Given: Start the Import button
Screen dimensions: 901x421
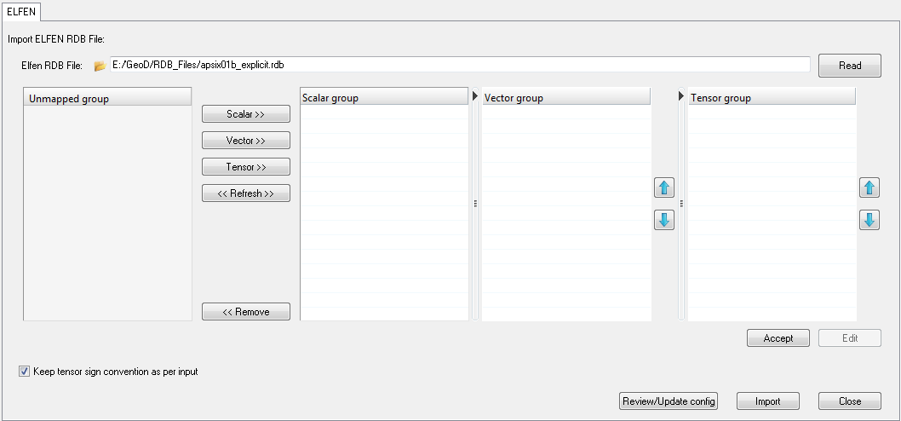Looking at the screenshot, I should pos(767,401).
